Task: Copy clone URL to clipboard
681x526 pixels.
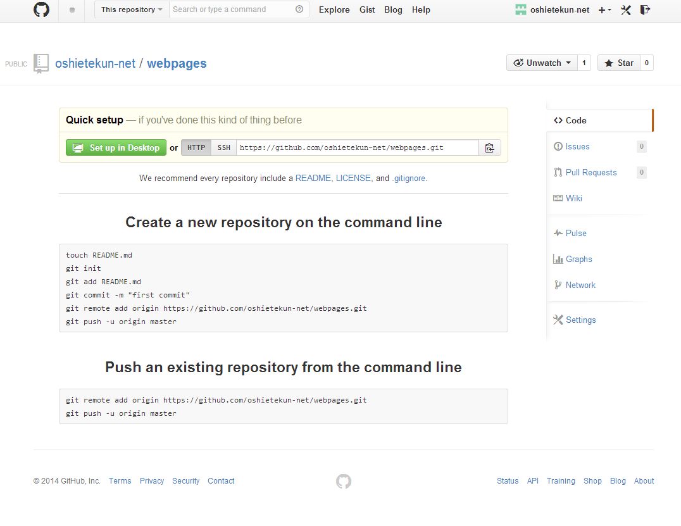Action: click(489, 147)
